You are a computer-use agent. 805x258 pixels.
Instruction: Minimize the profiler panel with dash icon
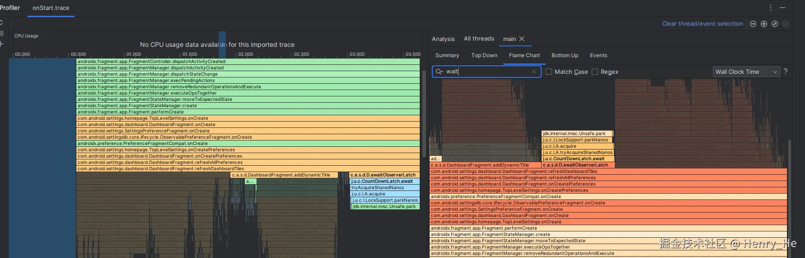coord(782,8)
